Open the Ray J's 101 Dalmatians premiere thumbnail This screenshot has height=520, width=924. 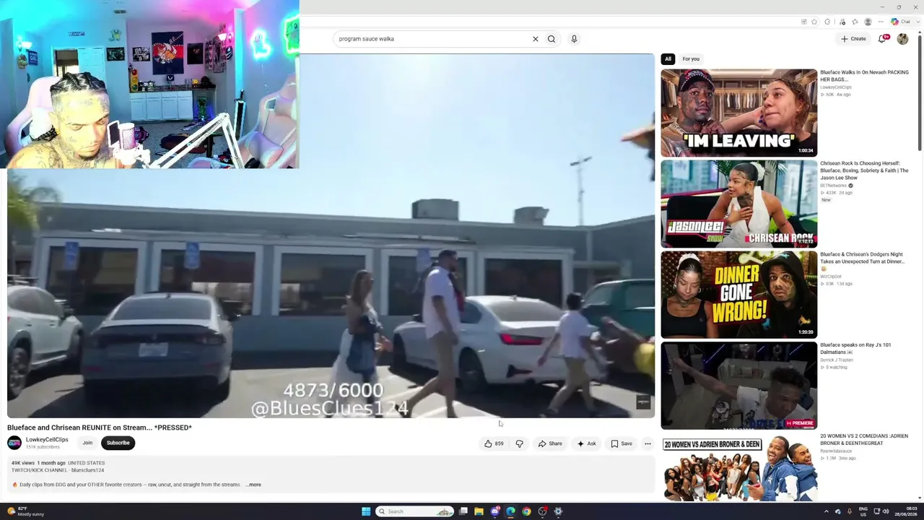[x=739, y=386]
